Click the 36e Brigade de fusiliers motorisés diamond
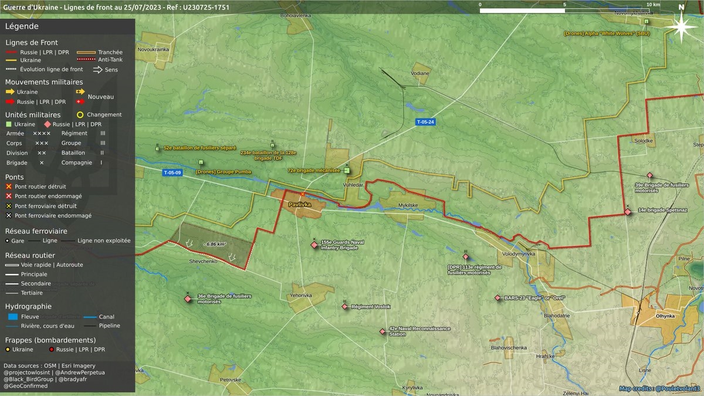This screenshot has width=704, height=396. point(188,299)
